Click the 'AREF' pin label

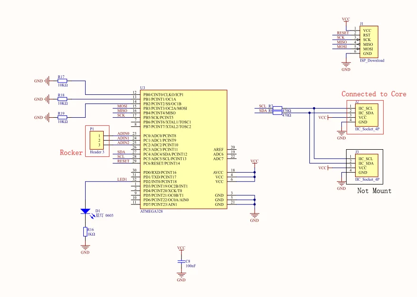[218, 149]
